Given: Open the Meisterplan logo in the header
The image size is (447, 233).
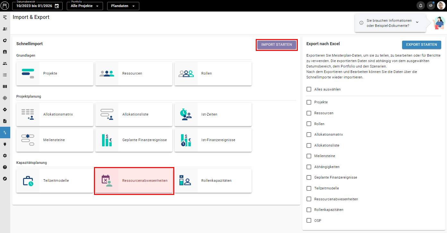Looking at the screenshot, I should click(5, 5).
